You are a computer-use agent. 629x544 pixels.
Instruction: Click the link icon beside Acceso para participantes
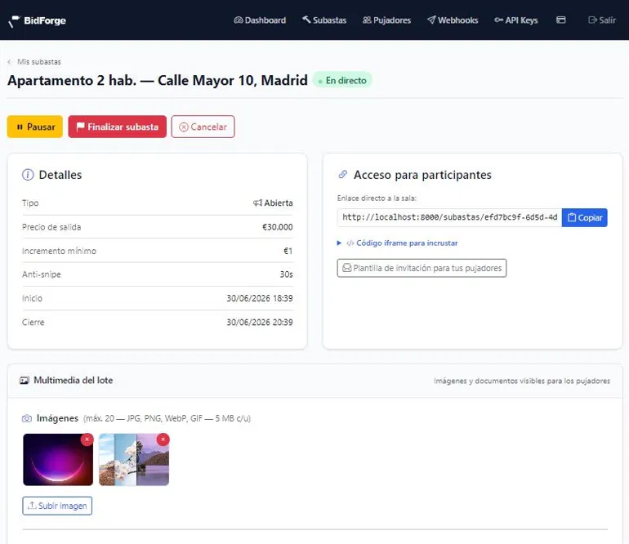342,175
